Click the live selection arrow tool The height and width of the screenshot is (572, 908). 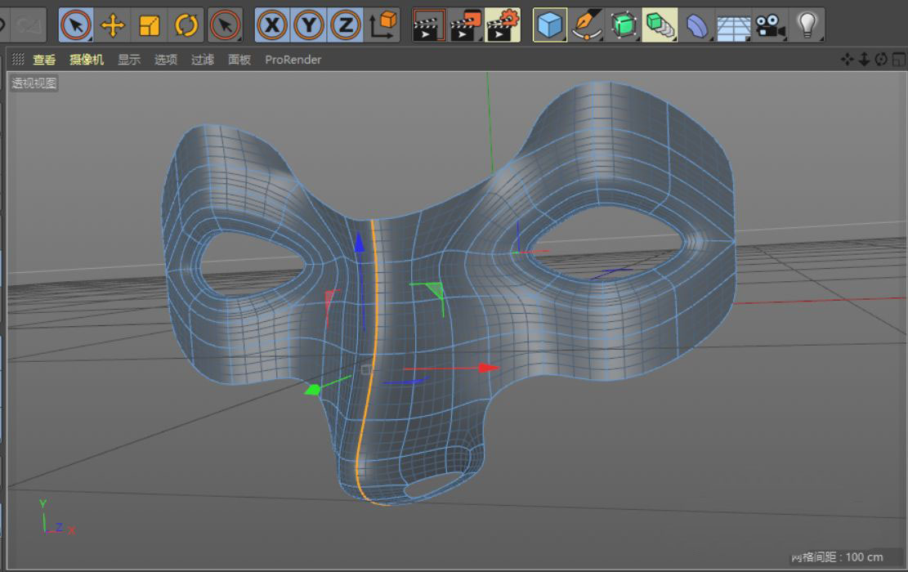tap(76, 26)
